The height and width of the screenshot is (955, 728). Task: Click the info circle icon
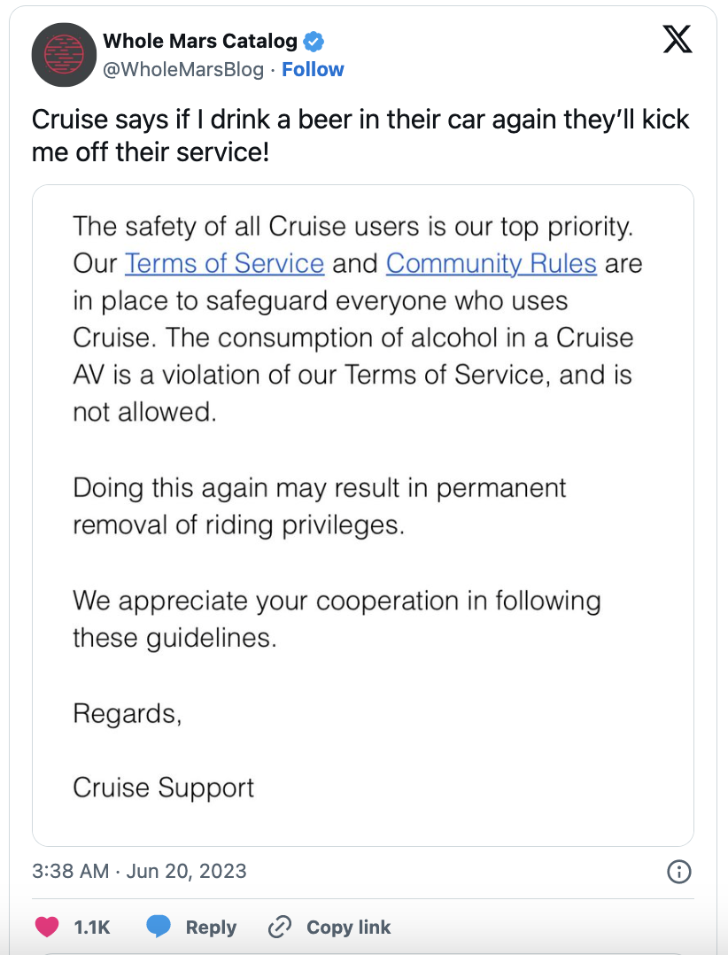point(678,872)
